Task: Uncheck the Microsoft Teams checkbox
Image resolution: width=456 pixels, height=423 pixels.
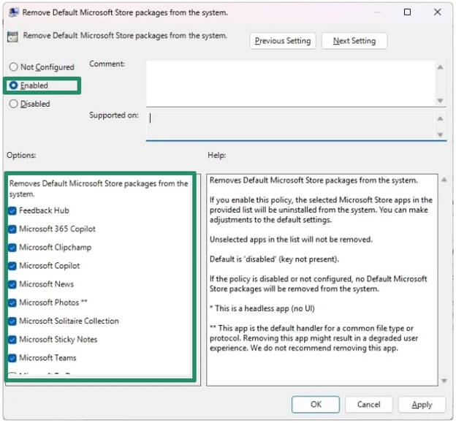Action: click(12, 359)
